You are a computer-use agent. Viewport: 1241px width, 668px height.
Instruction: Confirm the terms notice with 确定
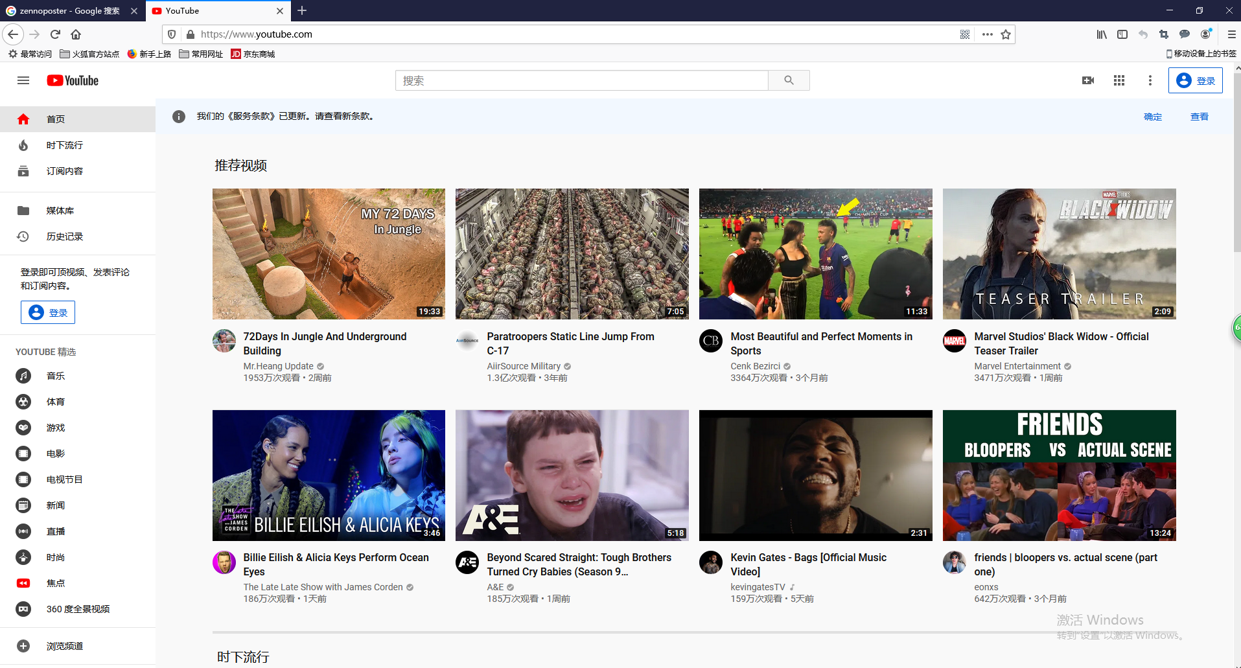pyautogui.click(x=1153, y=117)
